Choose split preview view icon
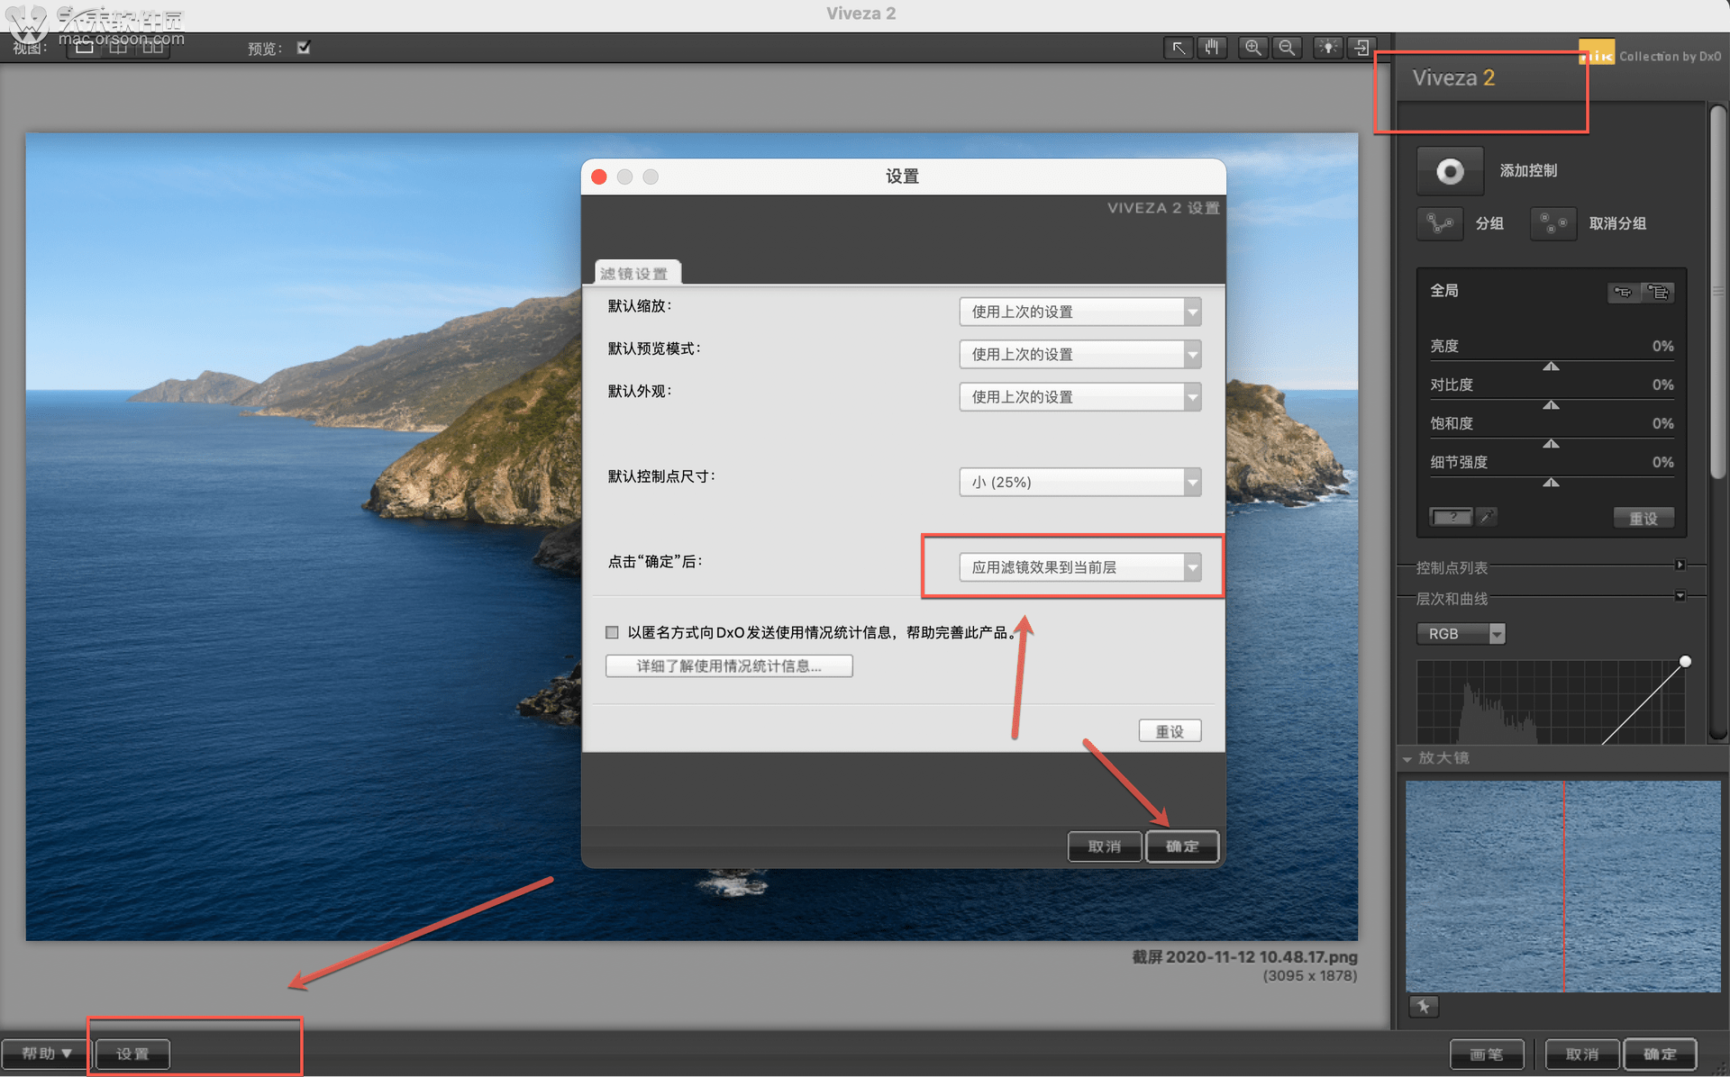The width and height of the screenshot is (1730, 1077). click(118, 48)
